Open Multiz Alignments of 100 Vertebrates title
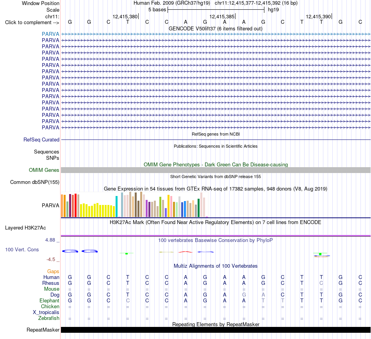371x339 pixels. pos(216,266)
